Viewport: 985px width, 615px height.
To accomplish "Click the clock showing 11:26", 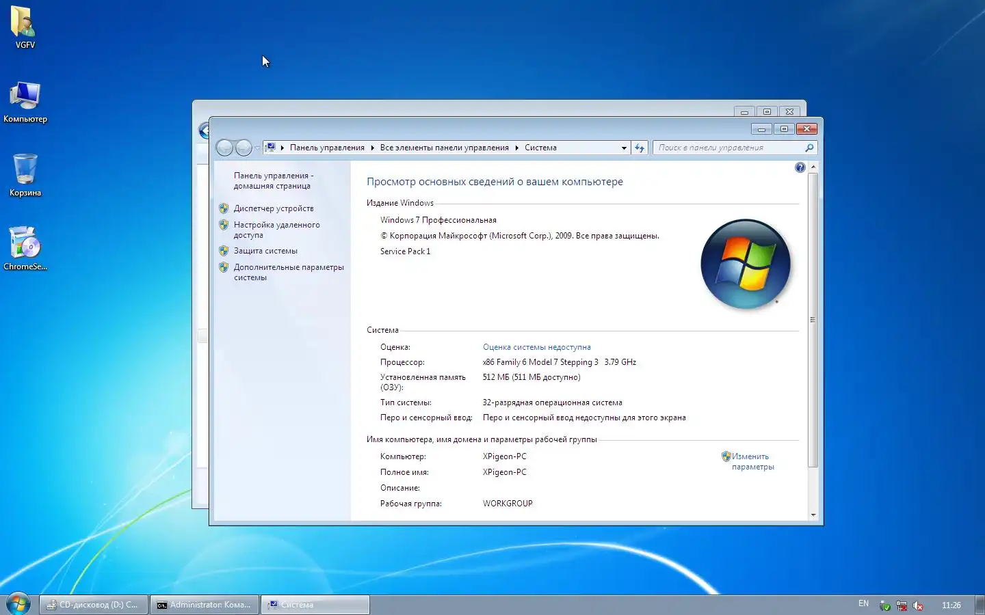I will (x=951, y=605).
